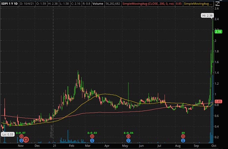Click the red 0.85 value in header
228x149 pixels.
[x=179, y=4]
